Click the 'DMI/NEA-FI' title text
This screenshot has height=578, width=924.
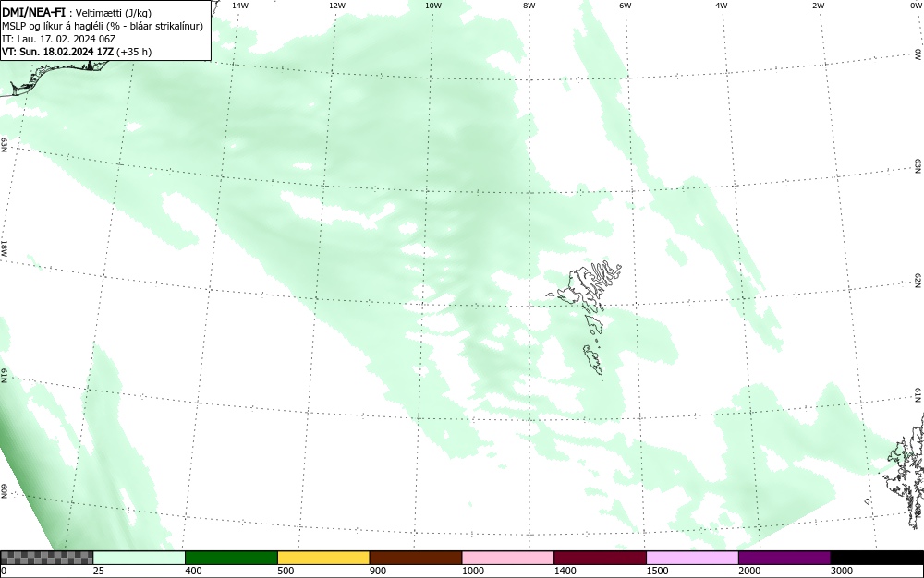click(x=33, y=13)
